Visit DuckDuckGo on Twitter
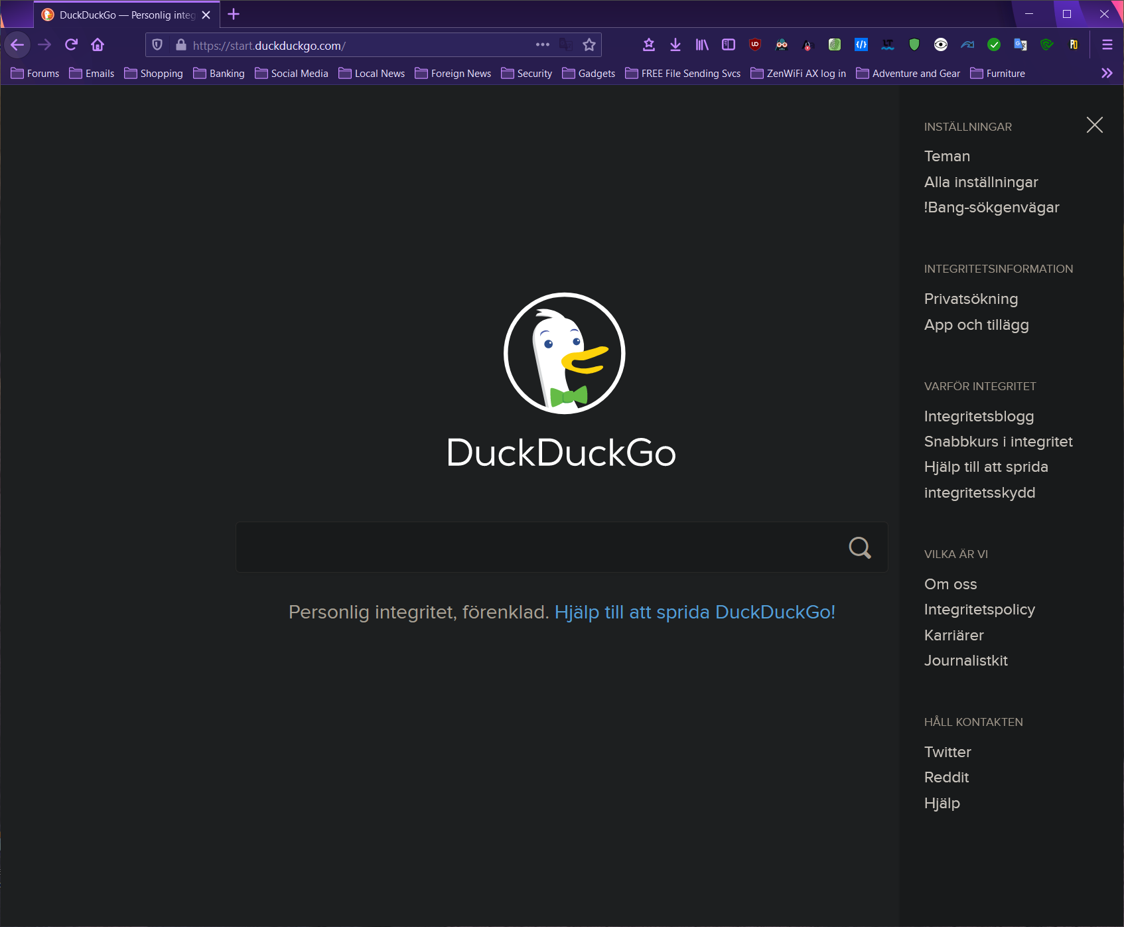This screenshot has width=1124, height=927. (948, 752)
